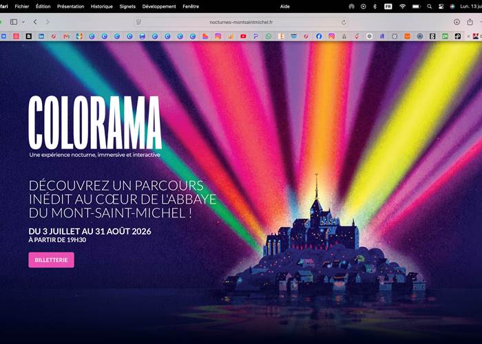Viewport: 482px width, 344px height.
Task: Open the WhatsApp bookmark icon
Action: point(269,36)
